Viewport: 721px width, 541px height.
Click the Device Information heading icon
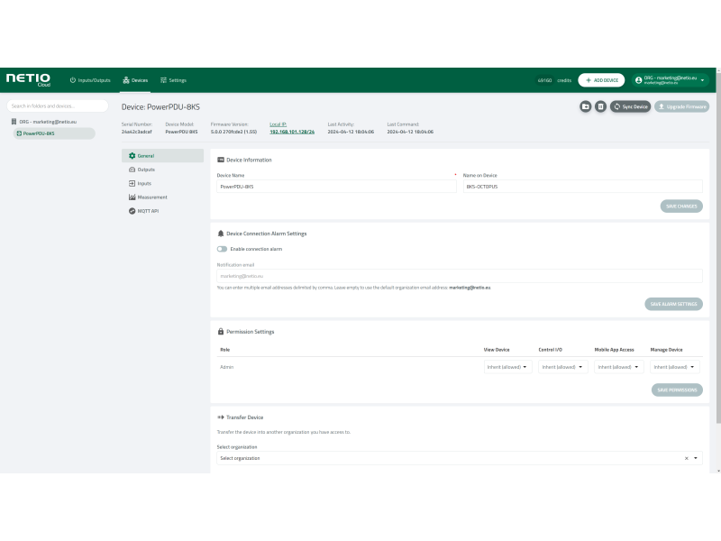pos(221,160)
